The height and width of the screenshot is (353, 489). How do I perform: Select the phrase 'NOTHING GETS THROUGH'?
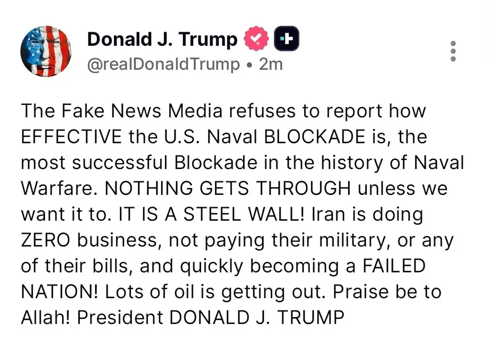(228, 189)
